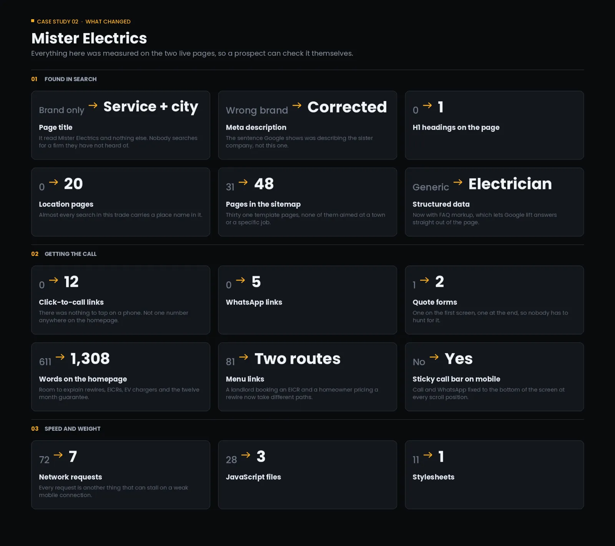Click the "11" stylesheets before value
This screenshot has width=615, height=546.
point(416,460)
